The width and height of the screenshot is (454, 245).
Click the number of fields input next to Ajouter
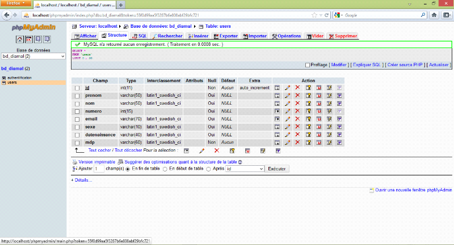click(99, 169)
